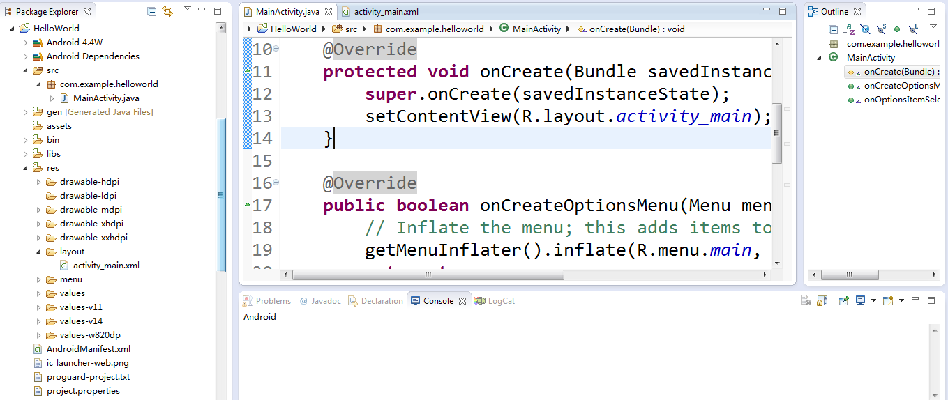948x400 pixels.
Task: Fold the code block at line 16
Action: click(x=276, y=183)
